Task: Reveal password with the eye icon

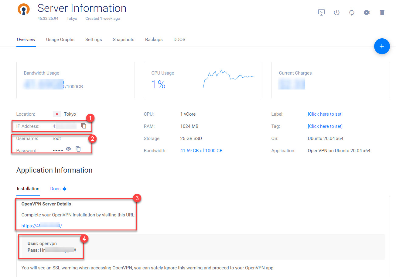Action: (x=69, y=149)
